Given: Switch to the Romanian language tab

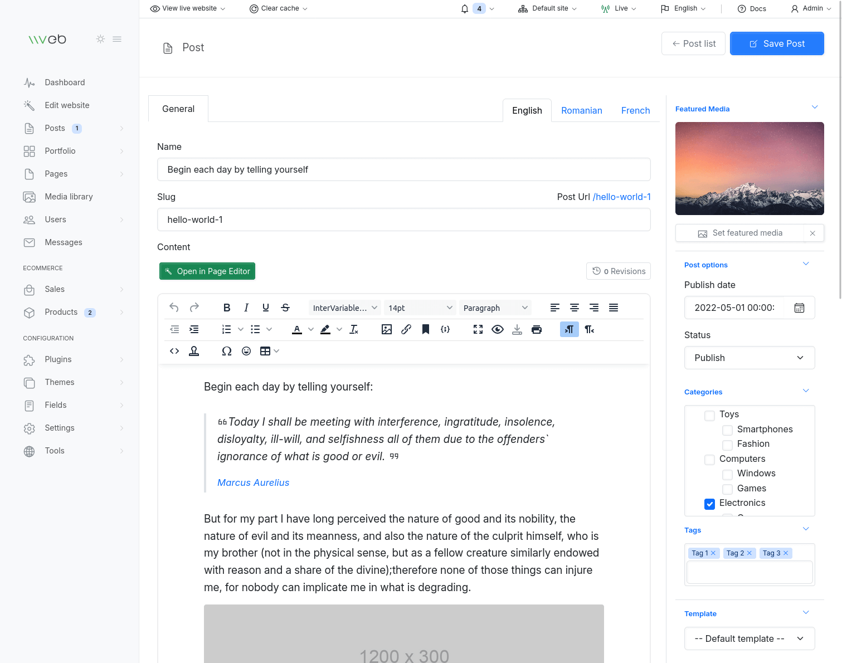Looking at the screenshot, I should point(581,110).
